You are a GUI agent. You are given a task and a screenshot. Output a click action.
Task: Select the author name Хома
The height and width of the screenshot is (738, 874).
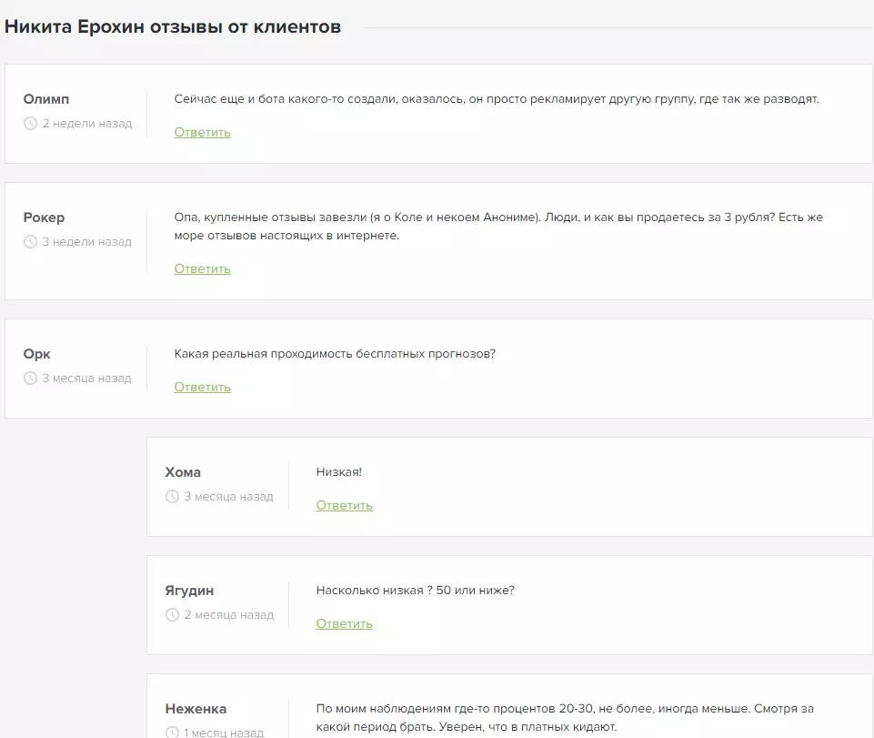183,472
